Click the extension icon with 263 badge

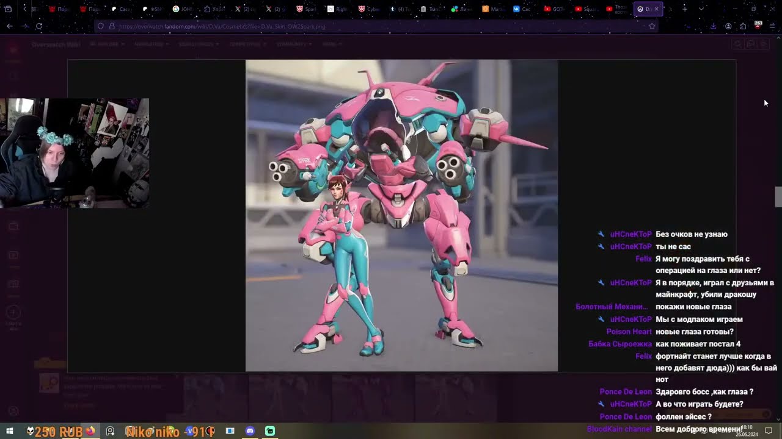pos(758,26)
